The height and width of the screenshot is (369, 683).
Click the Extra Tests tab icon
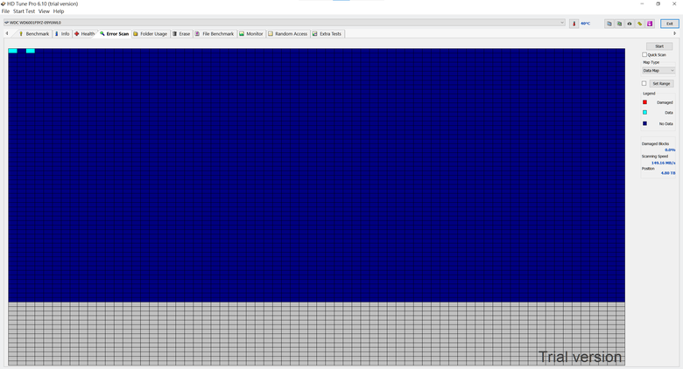(x=315, y=33)
